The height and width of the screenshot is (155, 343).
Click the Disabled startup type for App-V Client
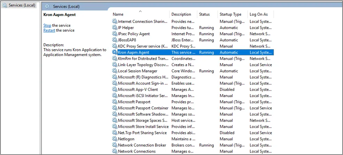pyautogui.click(x=227, y=90)
